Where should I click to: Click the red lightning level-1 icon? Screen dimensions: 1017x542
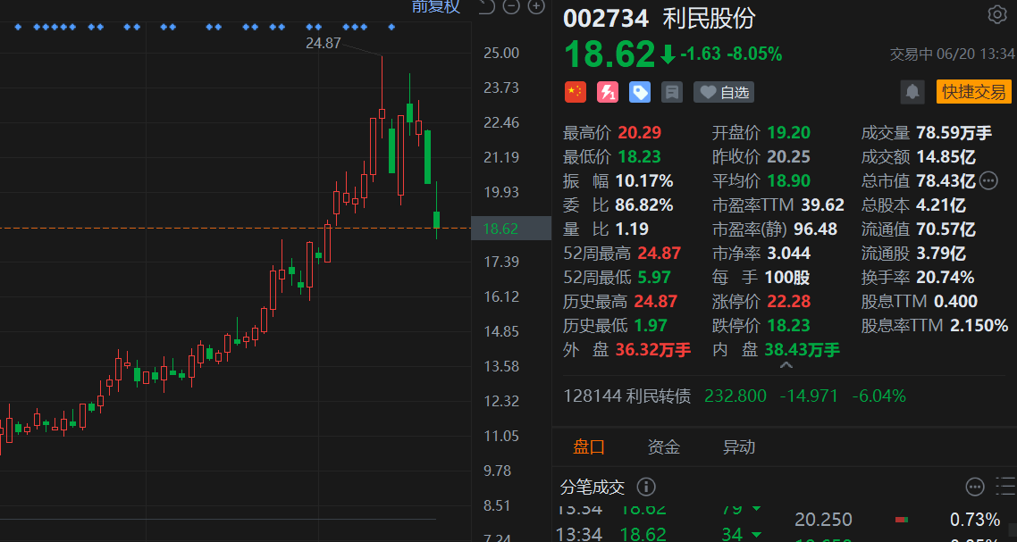point(608,92)
